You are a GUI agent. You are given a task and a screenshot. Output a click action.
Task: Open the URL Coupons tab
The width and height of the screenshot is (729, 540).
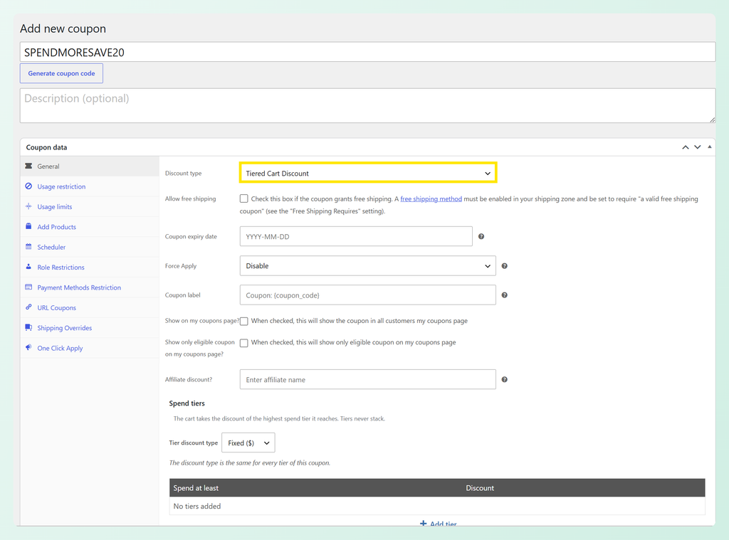[x=90, y=307]
